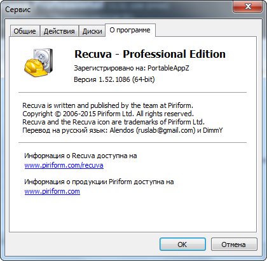
Task: Open the www.piriform.com/recuva link
Action: click(x=64, y=165)
